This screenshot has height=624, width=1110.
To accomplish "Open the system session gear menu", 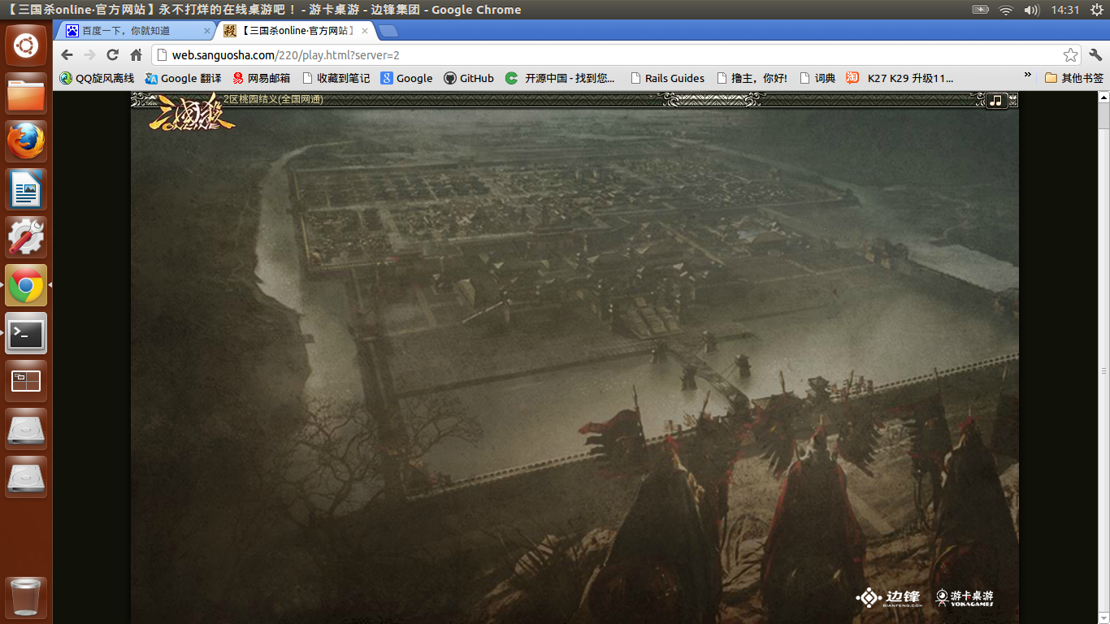I will click(x=1096, y=10).
